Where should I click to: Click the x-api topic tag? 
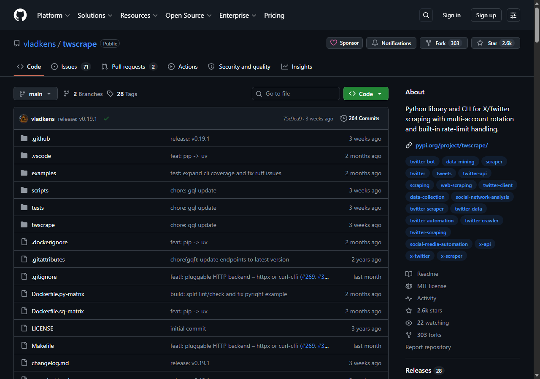[x=485, y=244]
